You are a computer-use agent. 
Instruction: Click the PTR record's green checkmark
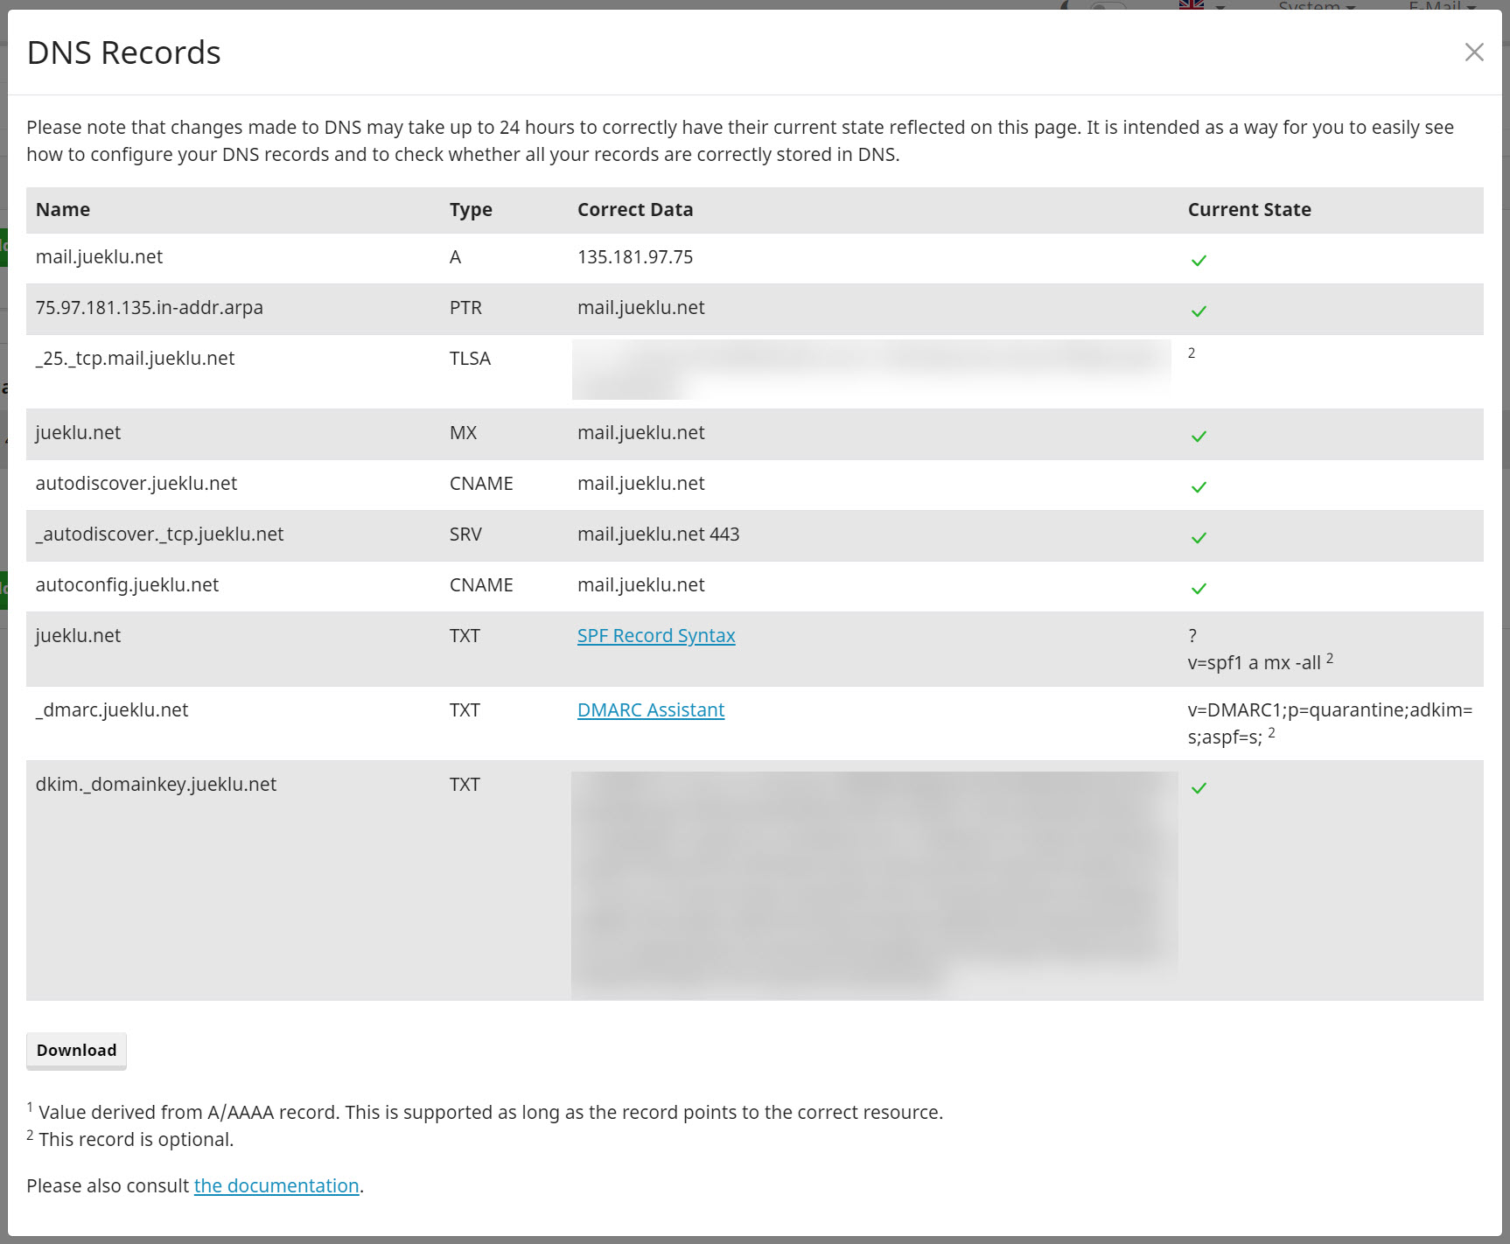1199,311
